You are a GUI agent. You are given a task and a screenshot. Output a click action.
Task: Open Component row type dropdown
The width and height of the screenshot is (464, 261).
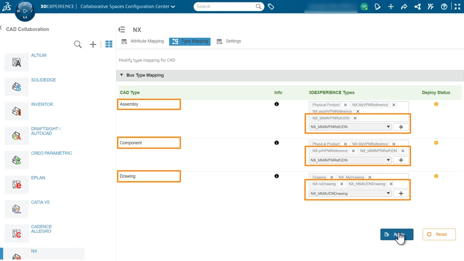pyautogui.click(x=350, y=160)
